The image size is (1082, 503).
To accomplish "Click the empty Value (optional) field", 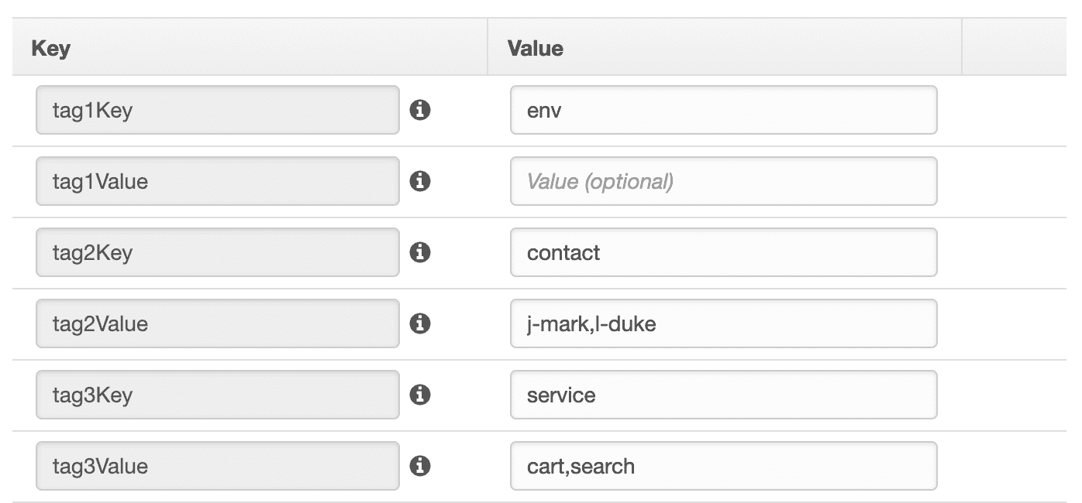I will tap(723, 181).
